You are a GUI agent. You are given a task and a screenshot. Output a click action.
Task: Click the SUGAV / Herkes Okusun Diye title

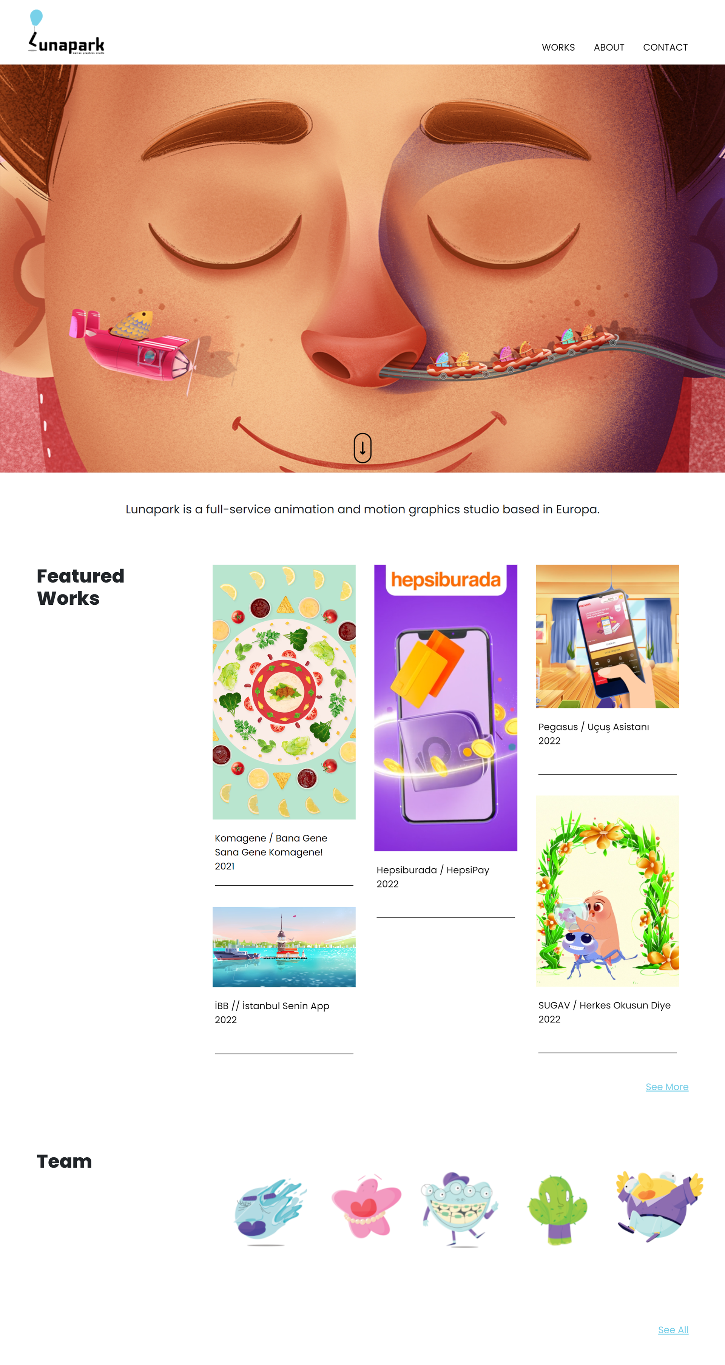click(604, 1005)
